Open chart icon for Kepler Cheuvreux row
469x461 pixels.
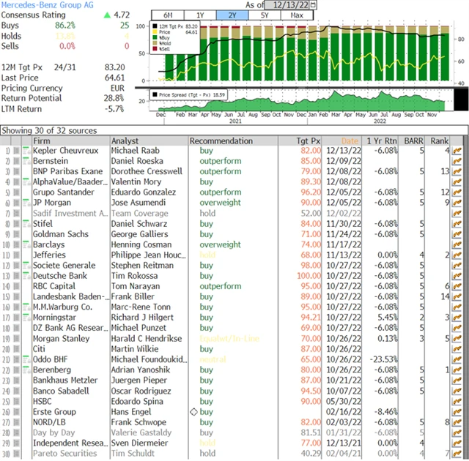tap(457, 151)
